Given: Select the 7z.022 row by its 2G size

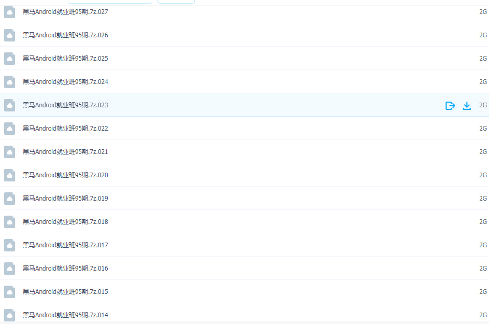Looking at the screenshot, I should point(483,128).
